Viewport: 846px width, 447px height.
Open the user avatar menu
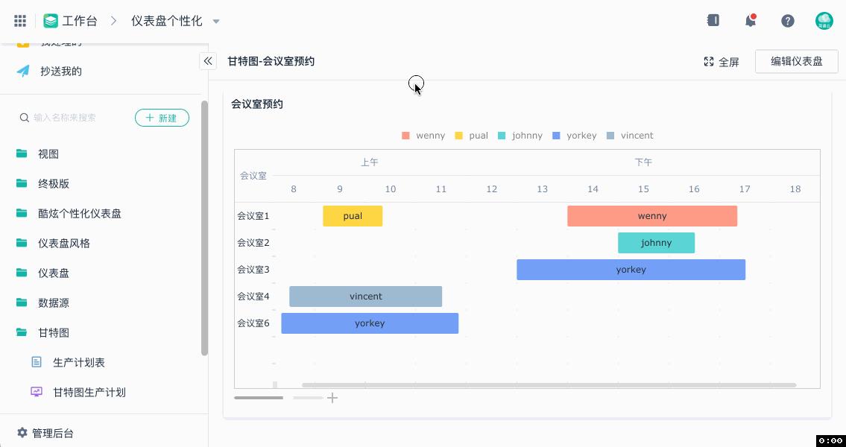[x=824, y=21]
